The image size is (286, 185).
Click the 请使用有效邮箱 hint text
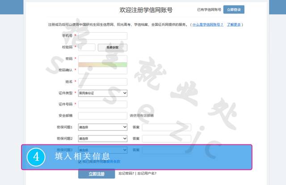point(142,116)
